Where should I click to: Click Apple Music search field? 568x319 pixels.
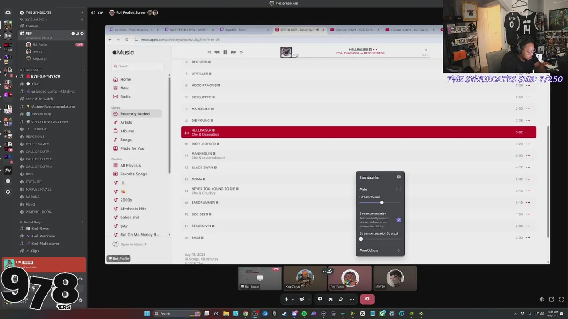[x=138, y=66]
